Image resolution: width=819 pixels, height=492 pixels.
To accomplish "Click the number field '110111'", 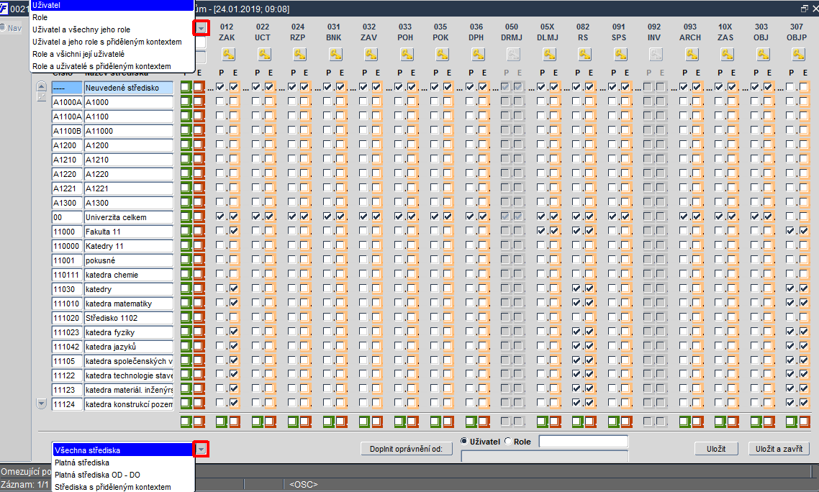I will (x=67, y=275).
